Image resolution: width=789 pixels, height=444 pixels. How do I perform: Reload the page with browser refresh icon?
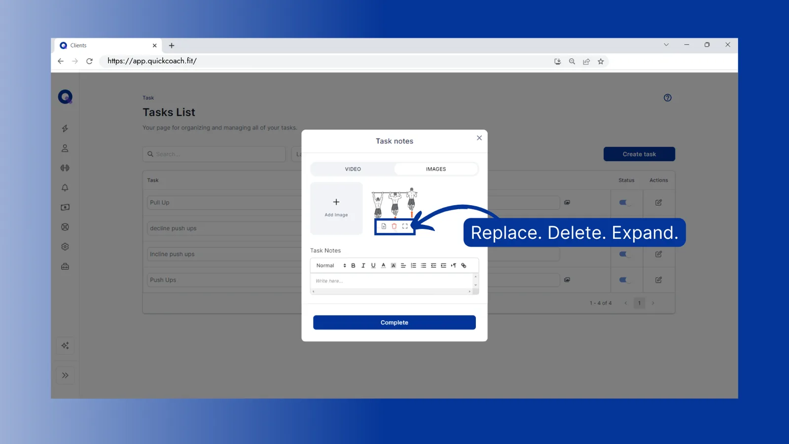[x=89, y=61]
